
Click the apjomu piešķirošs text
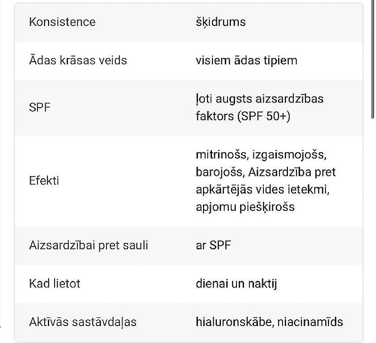(245, 207)
